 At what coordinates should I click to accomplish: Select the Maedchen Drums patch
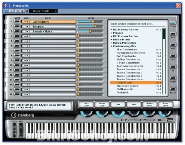[136, 86]
